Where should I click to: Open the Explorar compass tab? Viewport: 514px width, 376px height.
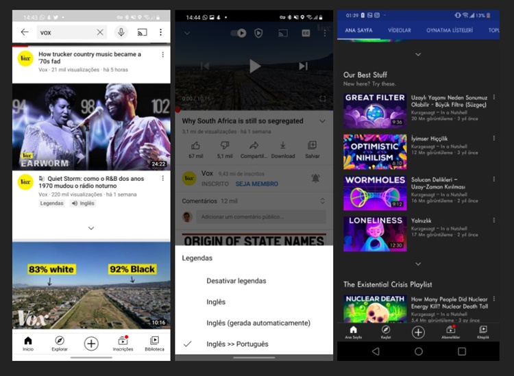point(60,344)
